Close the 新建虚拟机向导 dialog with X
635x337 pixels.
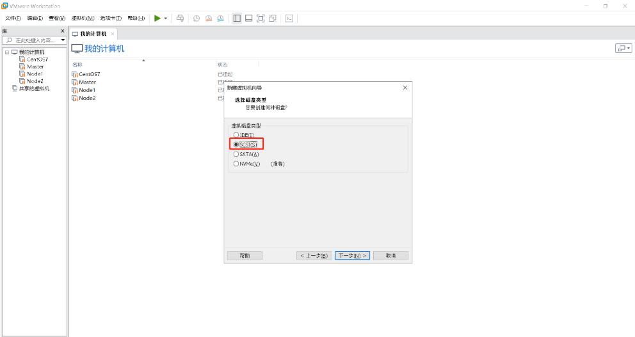click(x=405, y=88)
